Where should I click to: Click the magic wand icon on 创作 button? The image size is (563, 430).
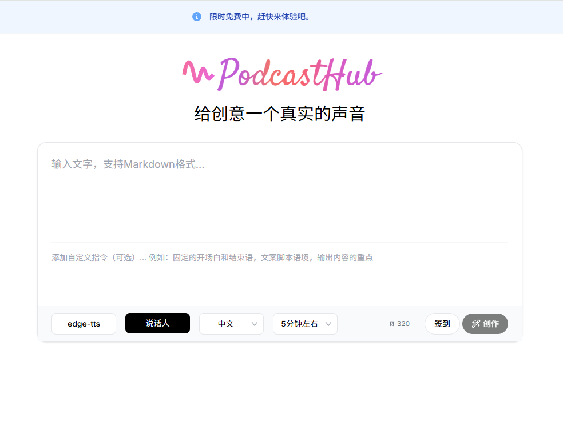[476, 324]
